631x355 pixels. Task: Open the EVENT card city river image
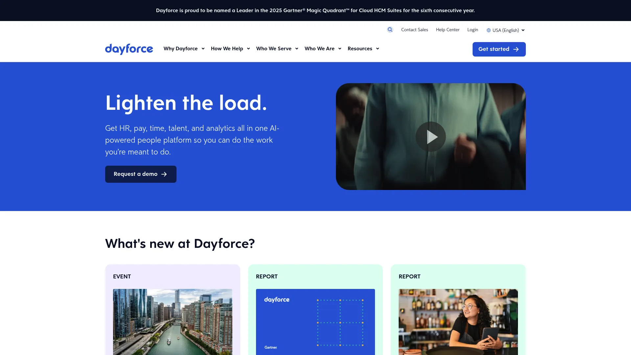click(173, 322)
